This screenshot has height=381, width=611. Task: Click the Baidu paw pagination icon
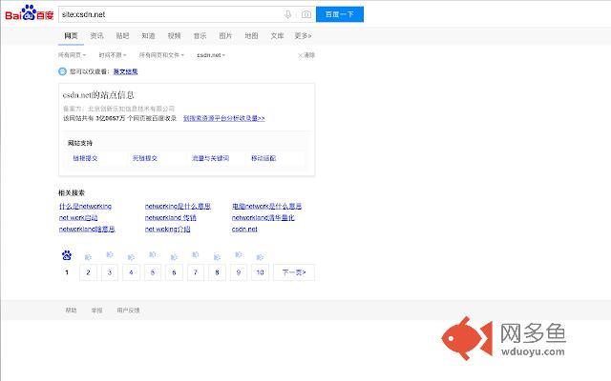[x=67, y=255]
